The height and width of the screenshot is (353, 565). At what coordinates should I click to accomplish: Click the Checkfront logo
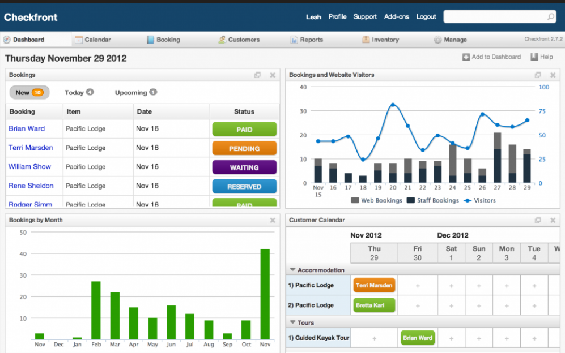click(x=31, y=18)
